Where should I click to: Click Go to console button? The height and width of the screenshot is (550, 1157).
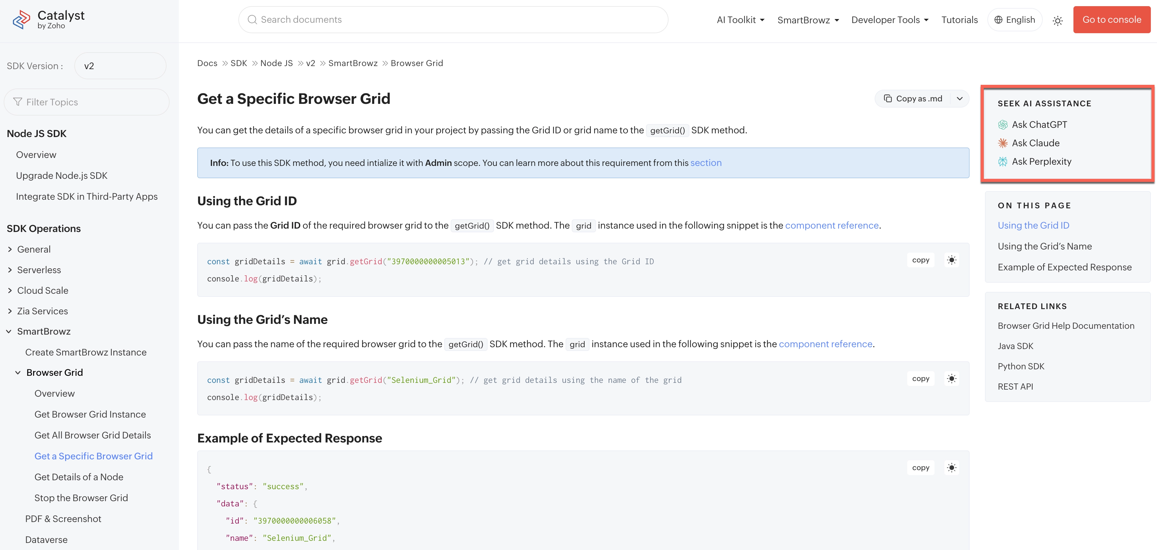pyautogui.click(x=1112, y=20)
